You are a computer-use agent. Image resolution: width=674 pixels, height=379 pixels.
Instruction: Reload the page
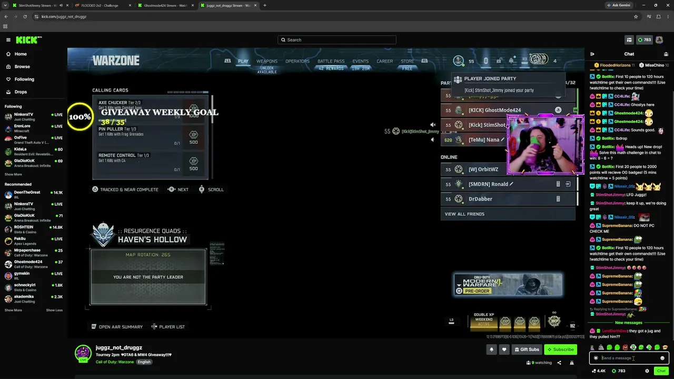pyautogui.click(x=25, y=16)
